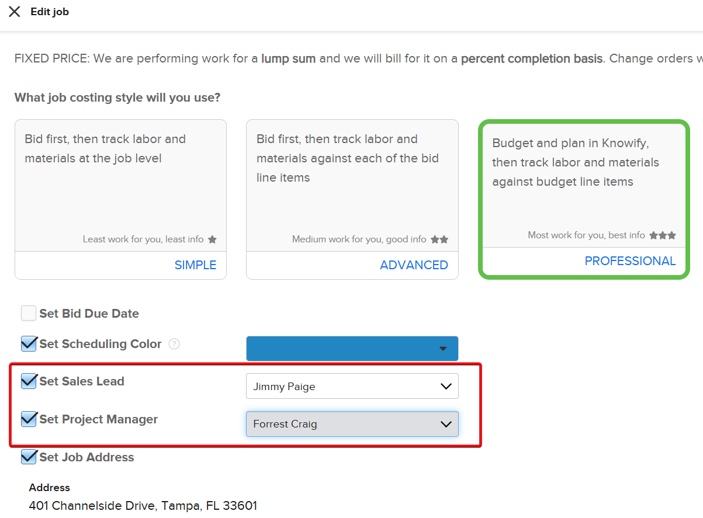Close the Edit job dialog
This screenshot has width=703, height=518.
pos(15,12)
